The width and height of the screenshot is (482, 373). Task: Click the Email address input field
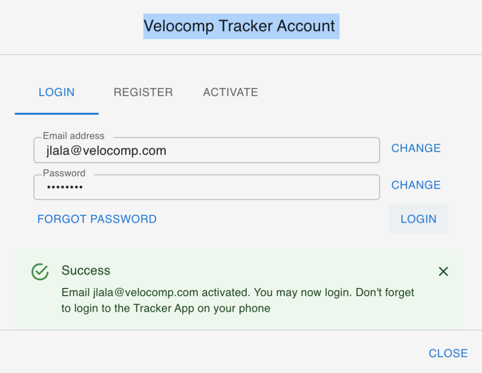tap(206, 151)
